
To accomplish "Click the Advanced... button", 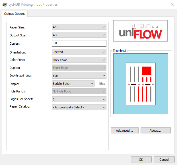I will pos(125,131).
